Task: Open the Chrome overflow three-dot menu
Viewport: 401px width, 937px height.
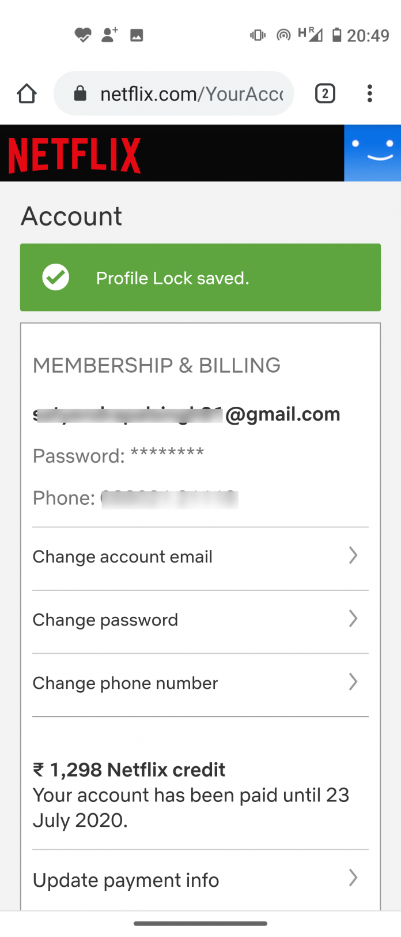Action: (369, 93)
